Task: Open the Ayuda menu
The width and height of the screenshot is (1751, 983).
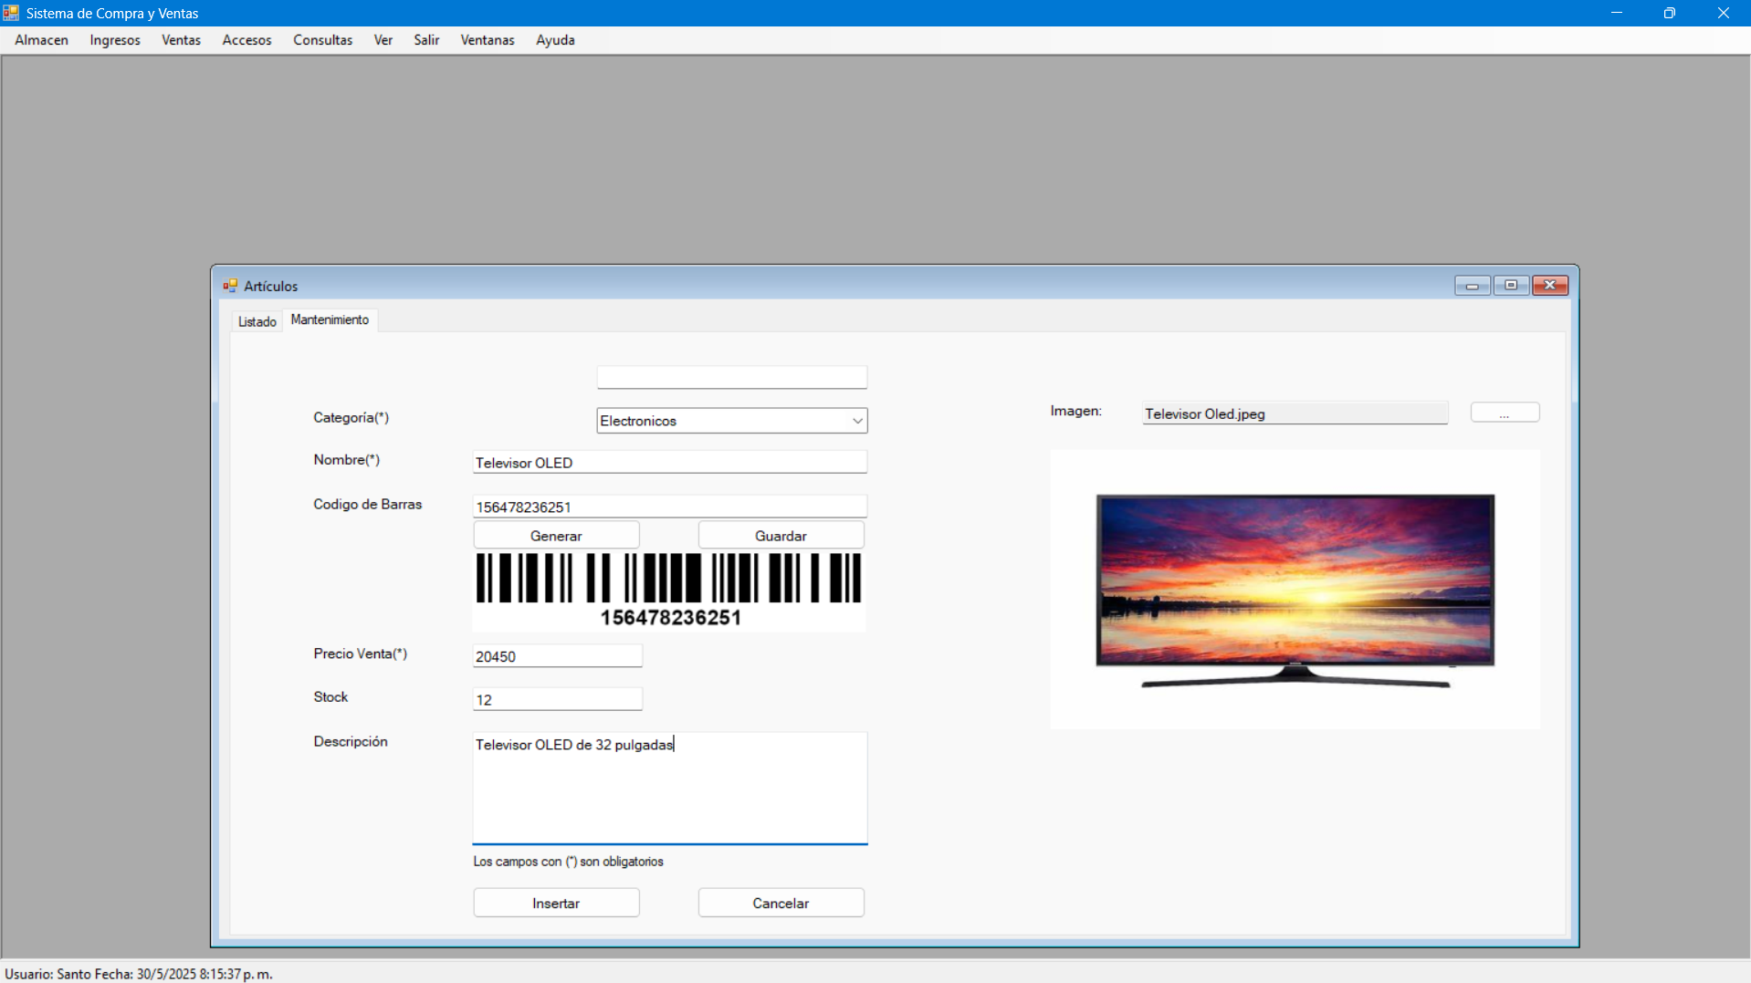Action: (x=554, y=40)
